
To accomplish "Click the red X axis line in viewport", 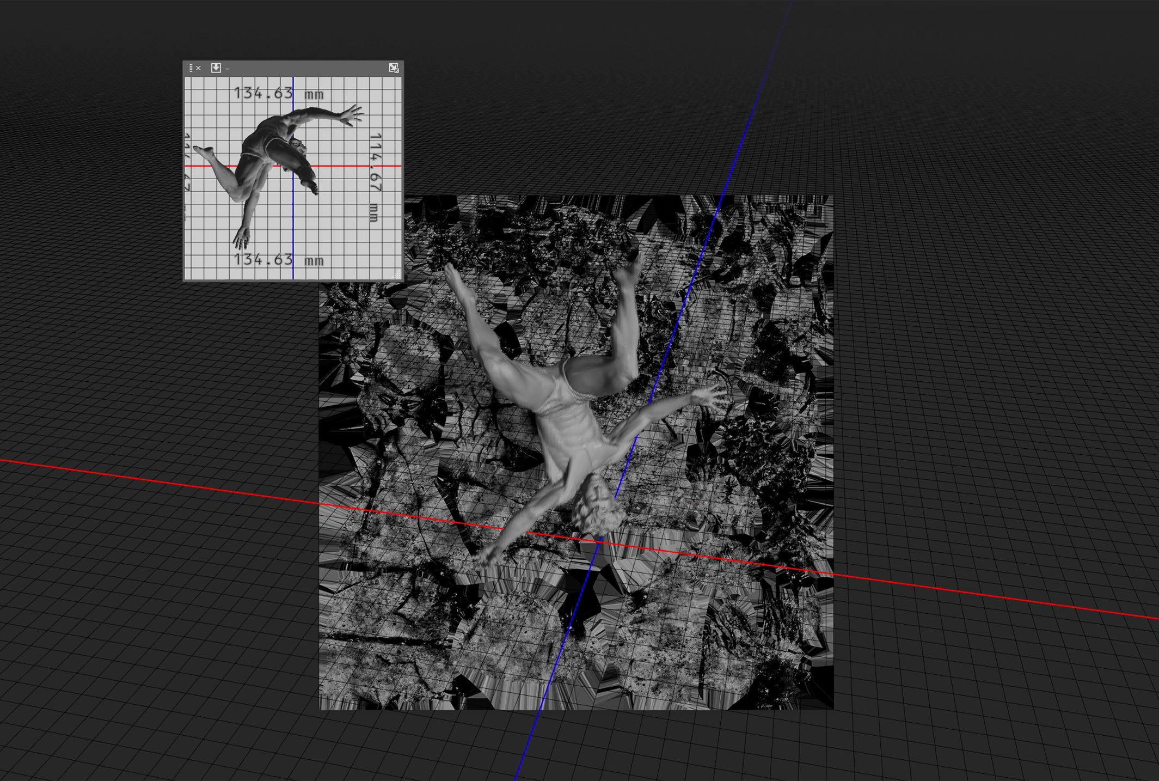I will 163,482.
